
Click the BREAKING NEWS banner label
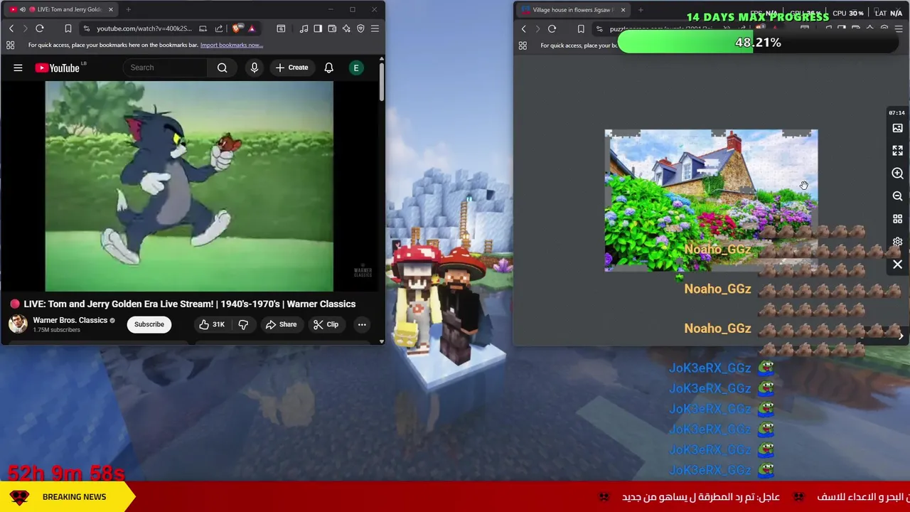74,497
